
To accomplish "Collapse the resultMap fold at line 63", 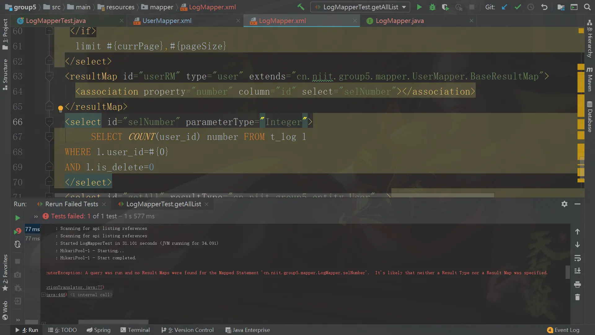I will coord(49,76).
